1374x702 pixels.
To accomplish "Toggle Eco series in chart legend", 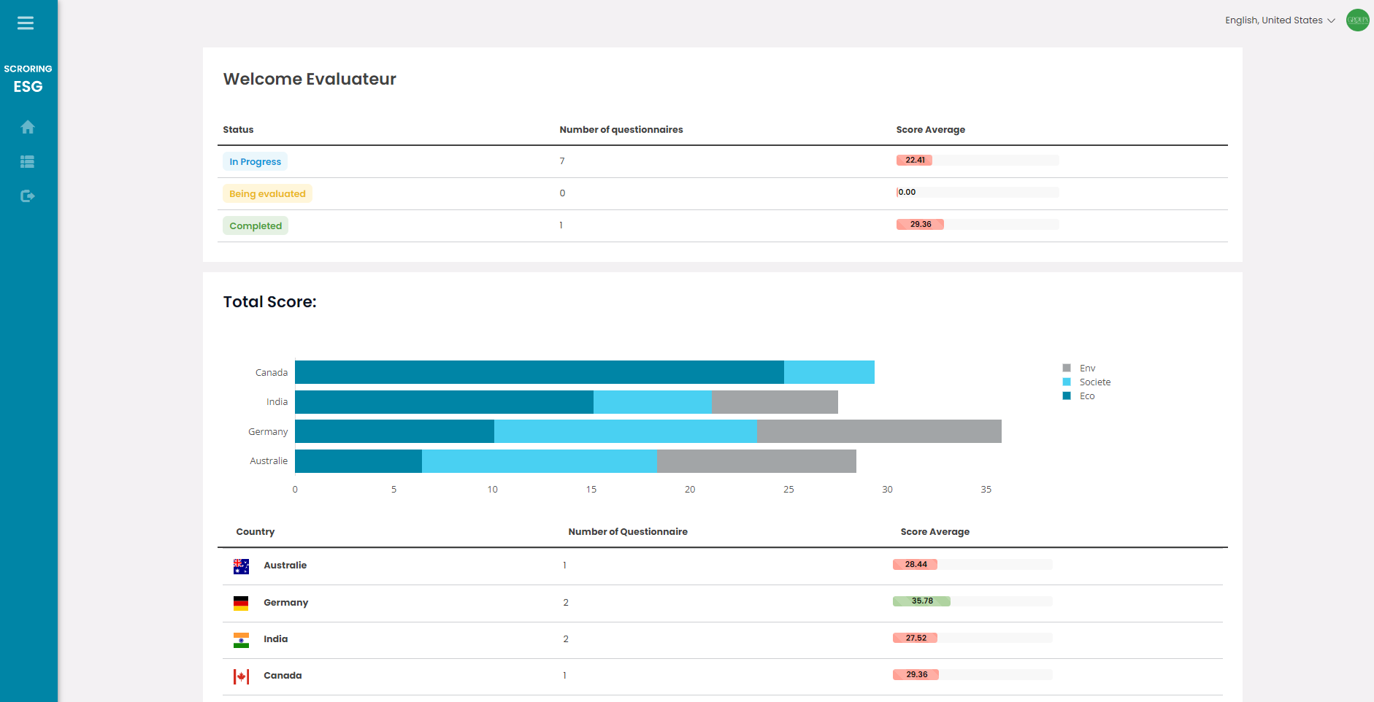I will (x=1086, y=396).
